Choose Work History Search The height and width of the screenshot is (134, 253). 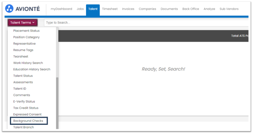28,63
